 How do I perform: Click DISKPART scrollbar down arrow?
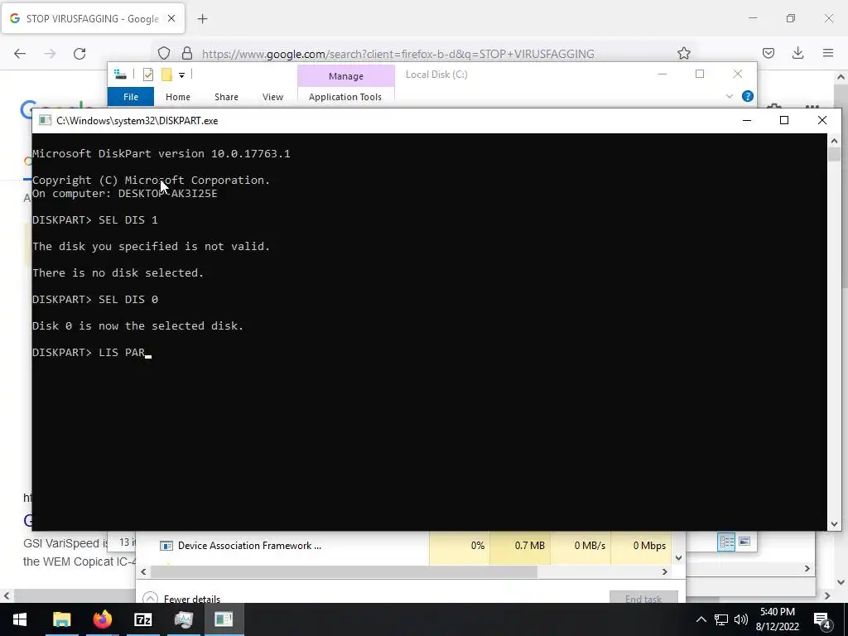pyautogui.click(x=834, y=523)
